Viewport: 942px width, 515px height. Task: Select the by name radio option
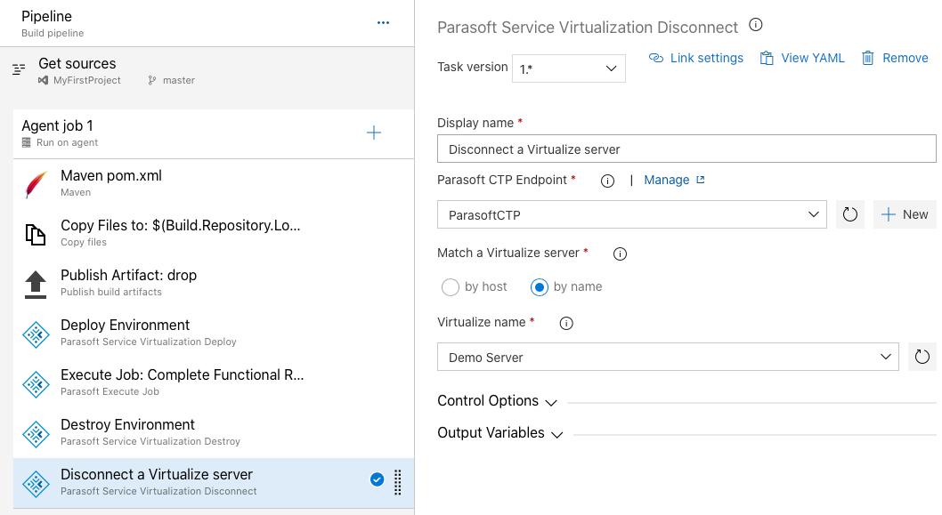click(x=539, y=287)
